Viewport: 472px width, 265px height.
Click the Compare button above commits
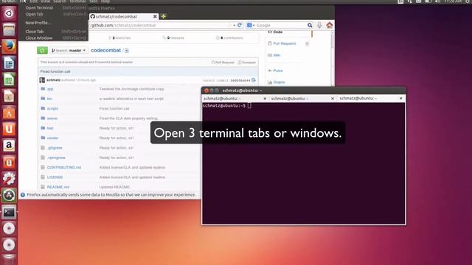tap(247, 63)
